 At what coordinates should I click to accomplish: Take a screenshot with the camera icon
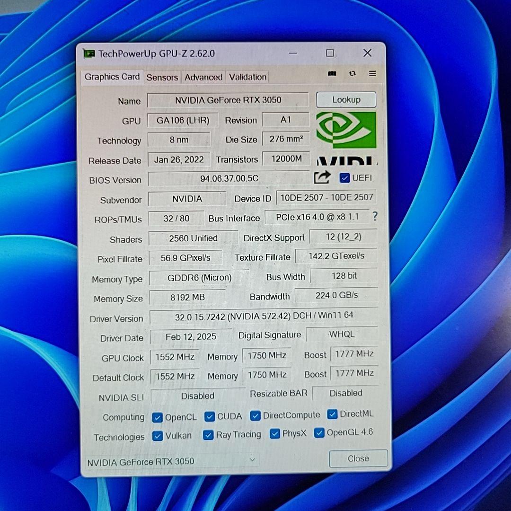coord(332,74)
